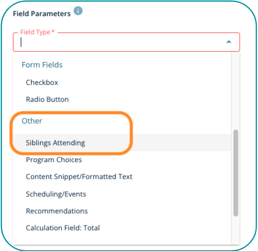Screen dimensions: 258x251
Task: Select the Siblings Attending option
Action: 55,143
